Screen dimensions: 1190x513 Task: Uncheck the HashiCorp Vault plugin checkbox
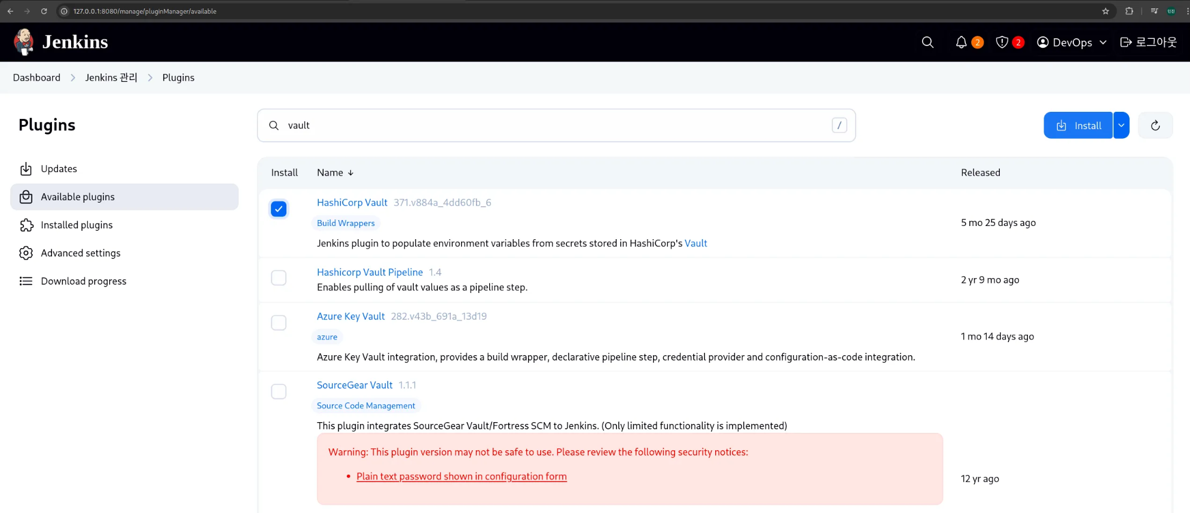(279, 209)
